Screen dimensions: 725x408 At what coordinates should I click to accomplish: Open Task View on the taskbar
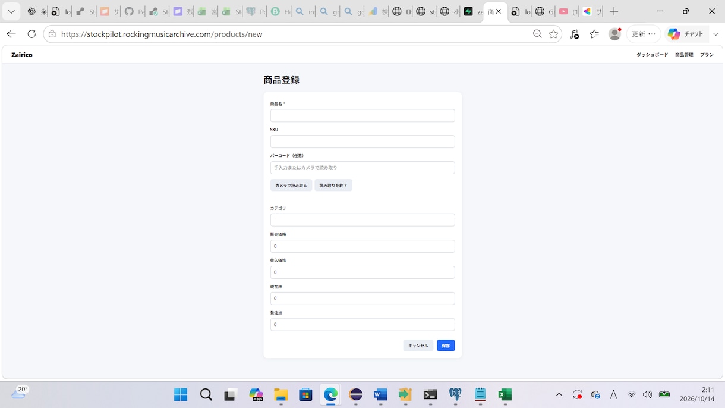(x=231, y=394)
